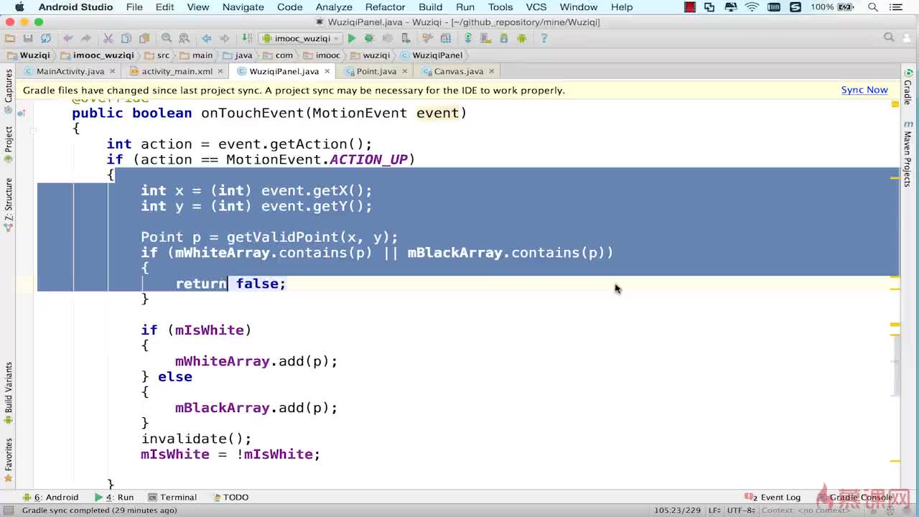
Task: Click the Search Everywhere magnifier icon
Action: pos(889,37)
